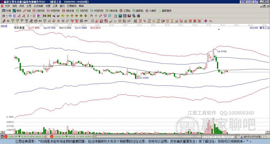Click the Up=15.7939 value
The height and width of the screenshot is (144, 270).
tap(49, 28)
